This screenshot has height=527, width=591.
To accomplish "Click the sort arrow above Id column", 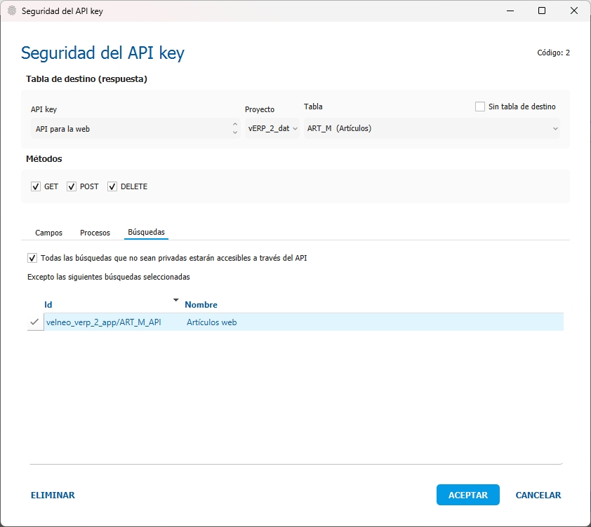I will click(176, 300).
